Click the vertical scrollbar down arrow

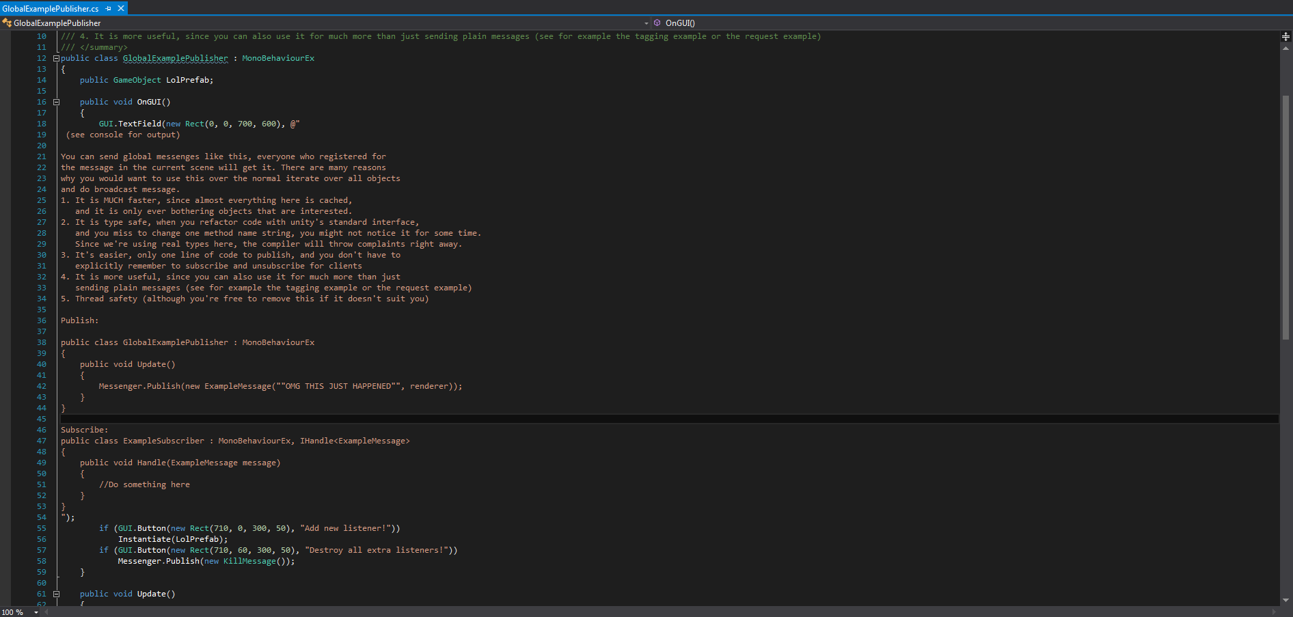[x=1285, y=600]
